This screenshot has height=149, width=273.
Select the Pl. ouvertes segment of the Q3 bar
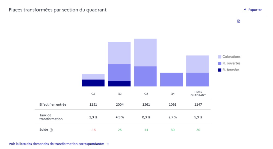[145, 76]
